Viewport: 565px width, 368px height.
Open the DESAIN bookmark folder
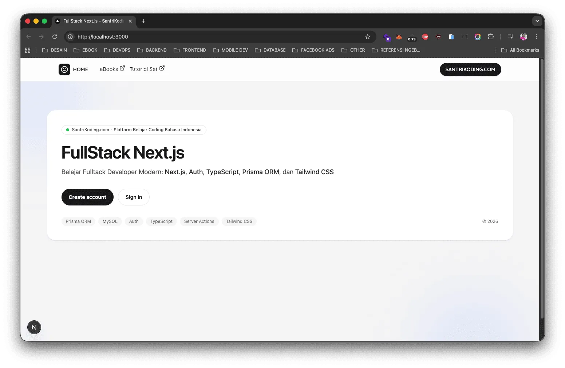pos(55,50)
